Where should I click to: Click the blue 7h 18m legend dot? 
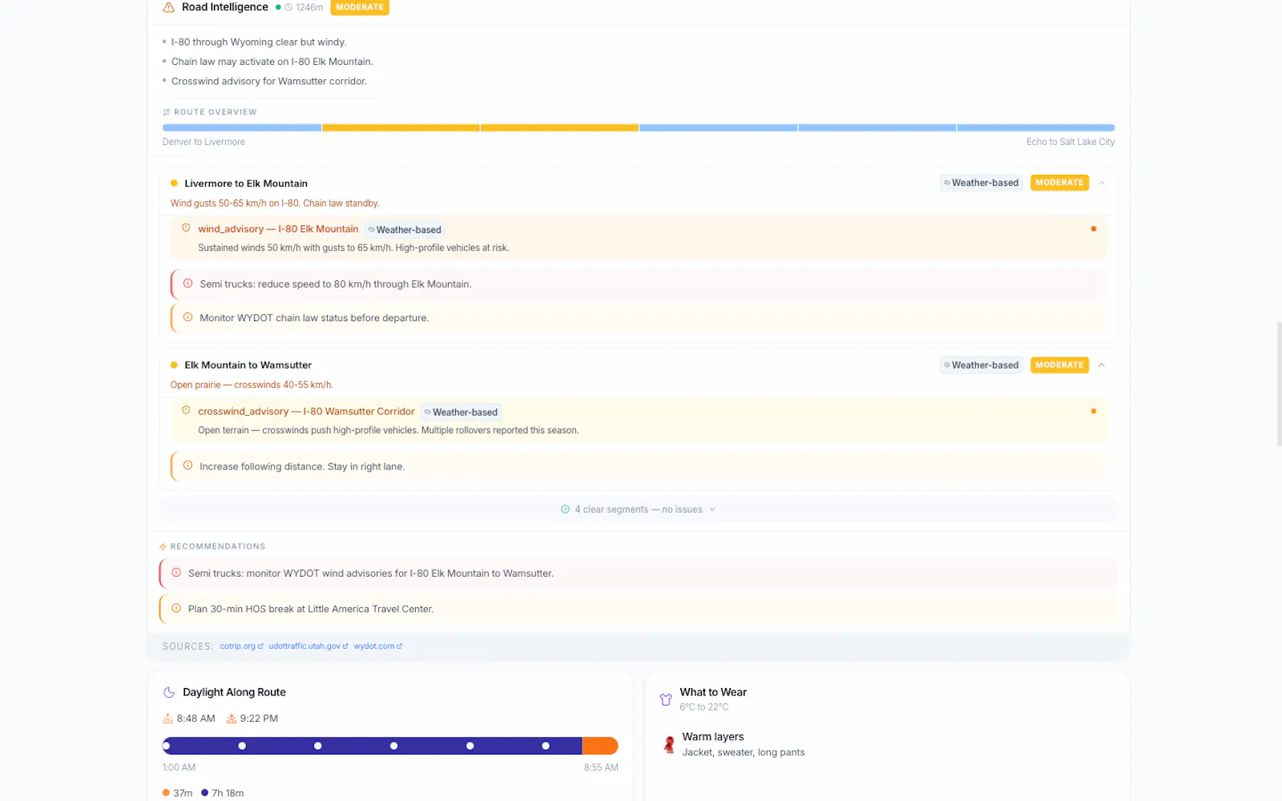[204, 793]
